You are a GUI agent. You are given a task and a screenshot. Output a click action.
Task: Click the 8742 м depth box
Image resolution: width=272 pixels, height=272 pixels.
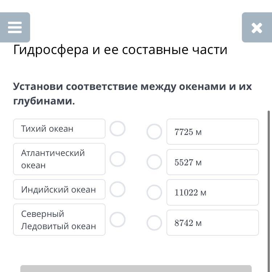point(213,223)
